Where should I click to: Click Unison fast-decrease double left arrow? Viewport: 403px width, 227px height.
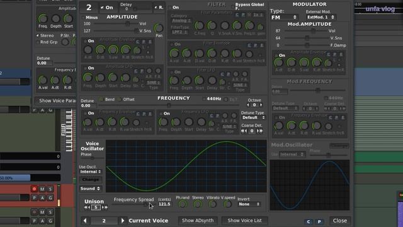pyautogui.click(x=86, y=207)
